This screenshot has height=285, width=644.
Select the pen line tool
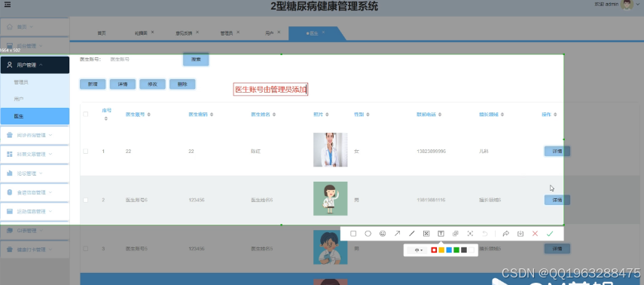tap(412, 234)
